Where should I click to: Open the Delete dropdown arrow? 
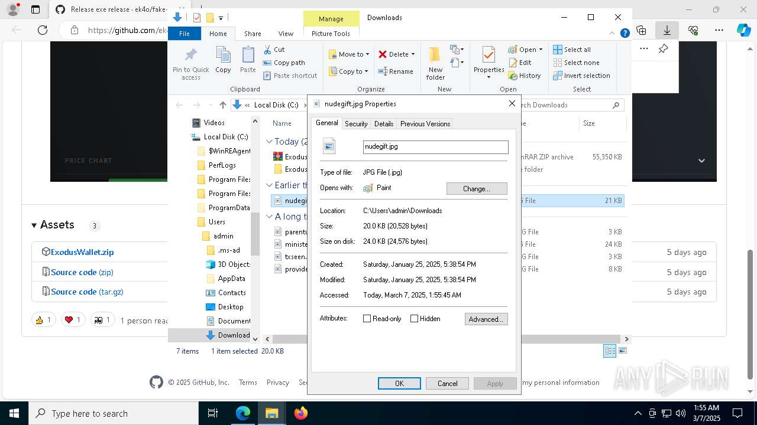click(413, 54)
